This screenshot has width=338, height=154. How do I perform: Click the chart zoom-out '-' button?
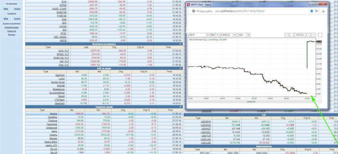tap(292, 35)
